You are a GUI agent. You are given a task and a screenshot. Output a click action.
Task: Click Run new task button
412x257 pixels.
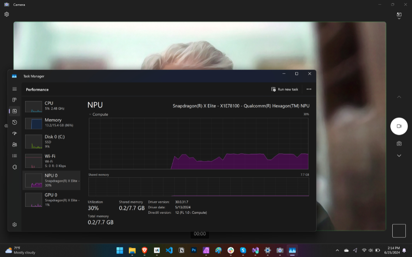pyautogui.click(x=284, y=89)
